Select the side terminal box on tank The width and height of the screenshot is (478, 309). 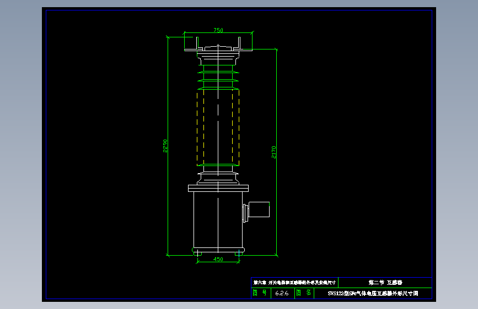259,209
